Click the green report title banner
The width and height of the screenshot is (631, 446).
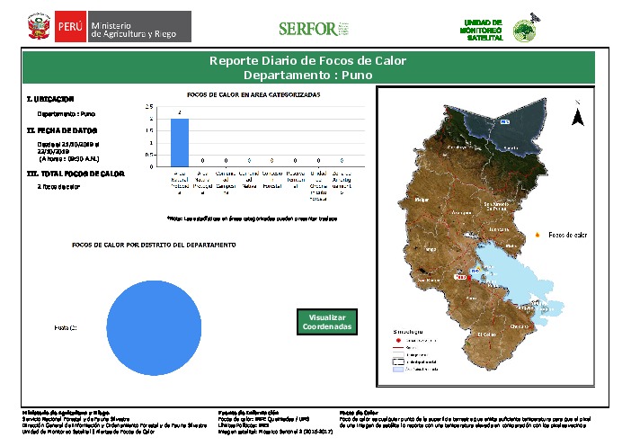(x=308, y=67)
